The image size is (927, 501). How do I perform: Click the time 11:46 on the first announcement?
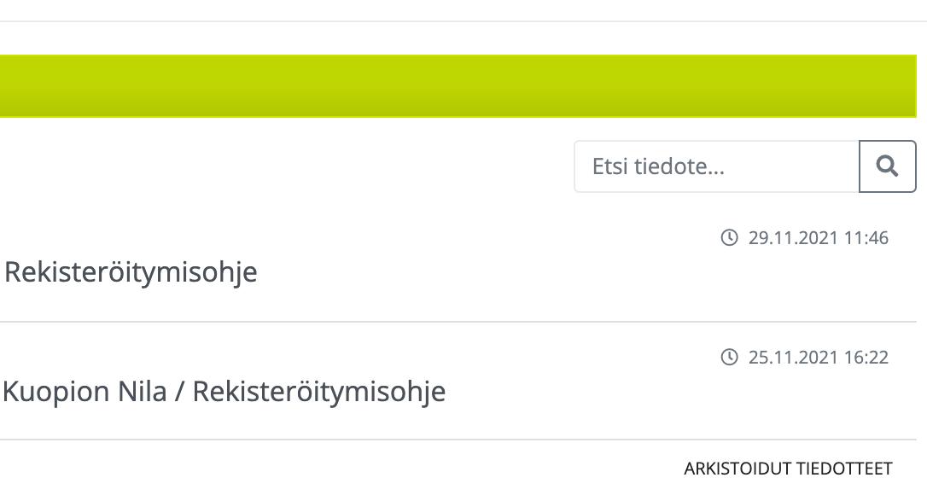click(866, 237)
